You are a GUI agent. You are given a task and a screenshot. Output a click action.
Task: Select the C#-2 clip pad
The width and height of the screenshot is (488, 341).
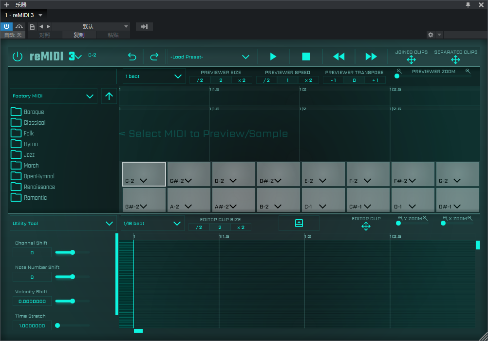click(189, 174)
